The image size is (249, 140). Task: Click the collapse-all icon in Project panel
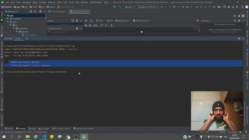coord(35,11)
